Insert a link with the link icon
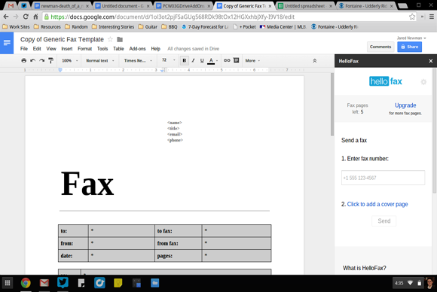Viewport: 437px width, 292px height. coord(227,60)
